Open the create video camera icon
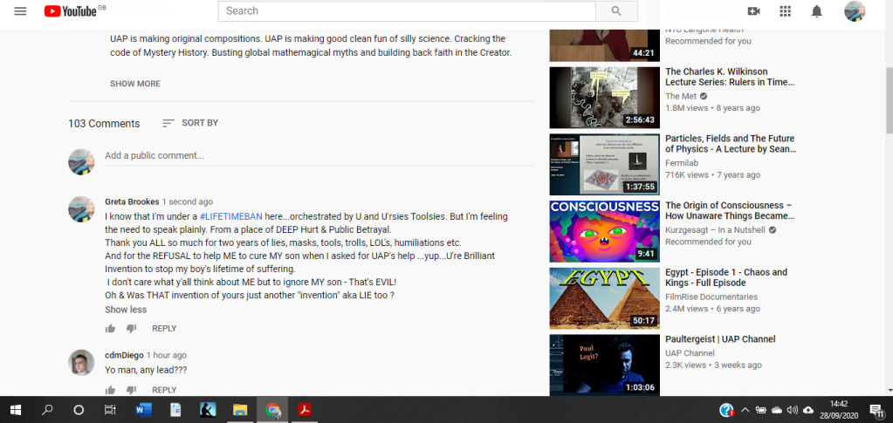 point(753,11)
